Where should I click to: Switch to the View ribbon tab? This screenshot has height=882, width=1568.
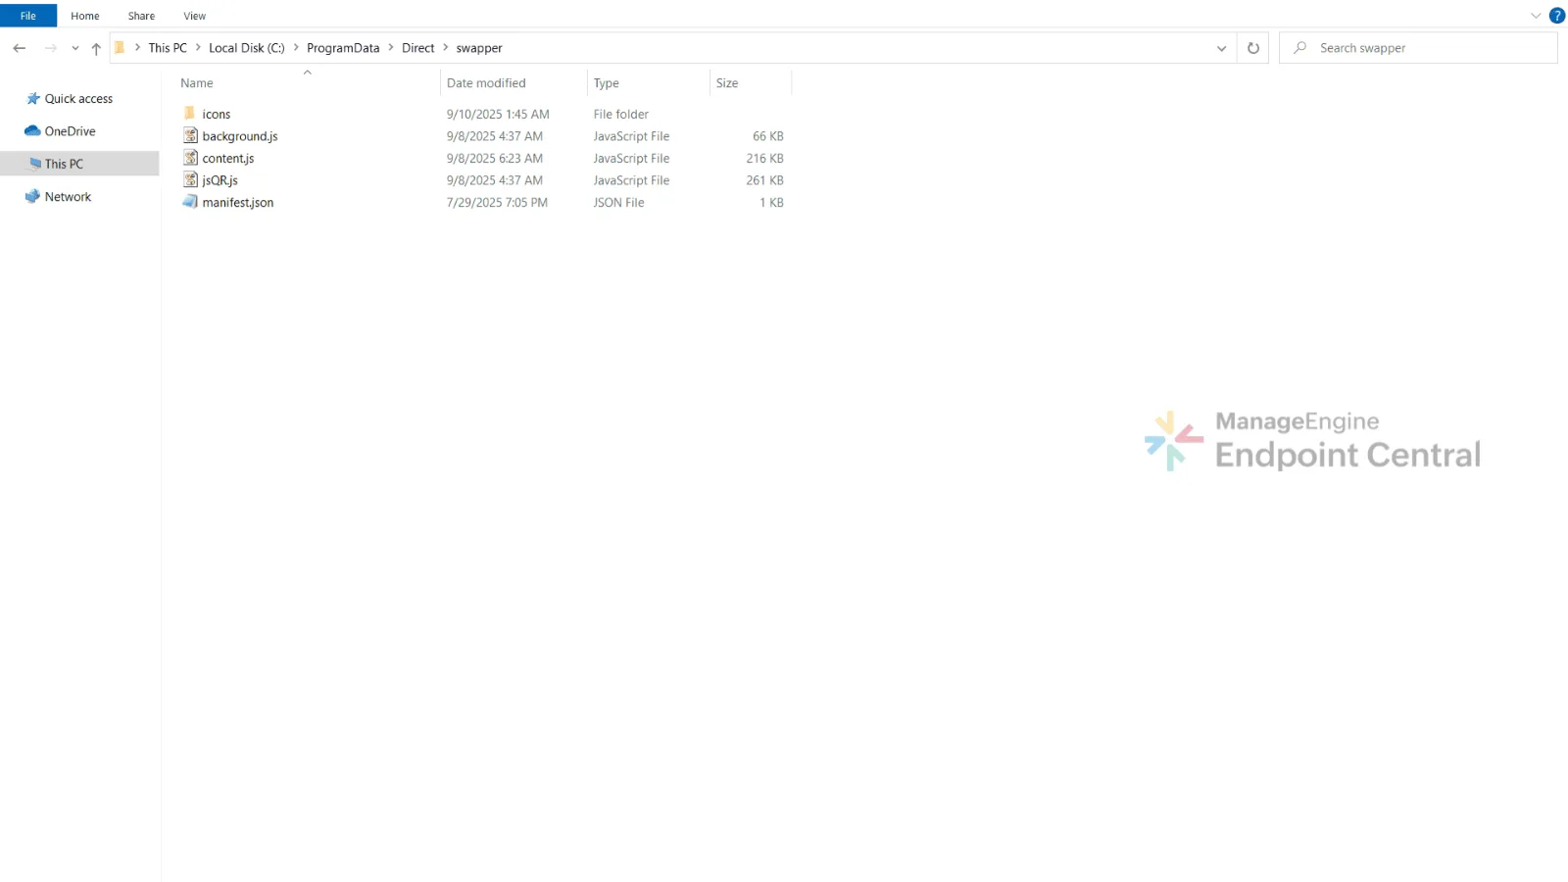pyautogui.click(x=194, y=16)
